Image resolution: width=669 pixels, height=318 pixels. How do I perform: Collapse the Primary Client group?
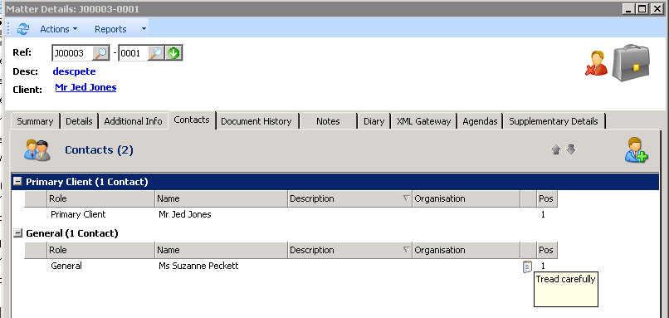pyautogui.click(x=17, y=181)
